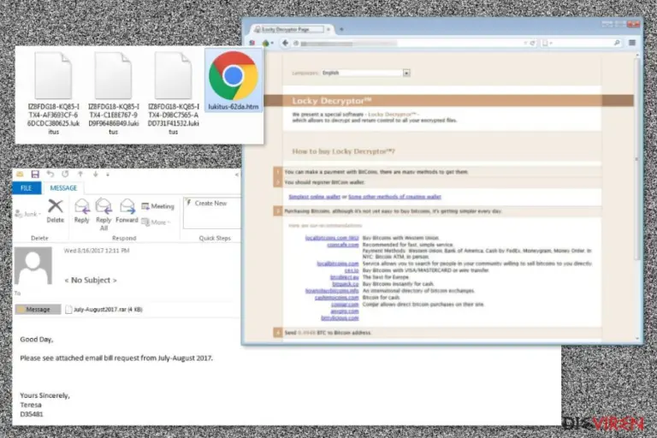Image resolution: width=657 pixels, height=438 pixels.
Task: Select Create New in Quick Steps
Action: (x=206, y=204)
